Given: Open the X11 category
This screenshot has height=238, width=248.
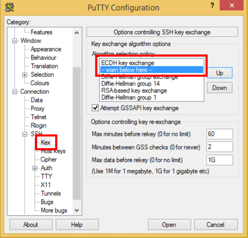Looking at the screenshot, I should point(46,185).
